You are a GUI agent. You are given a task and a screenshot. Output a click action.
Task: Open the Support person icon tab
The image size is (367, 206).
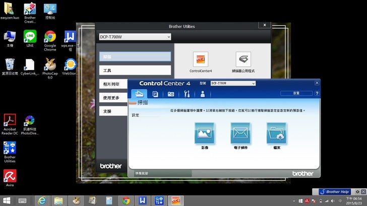[x=203, y=94]
